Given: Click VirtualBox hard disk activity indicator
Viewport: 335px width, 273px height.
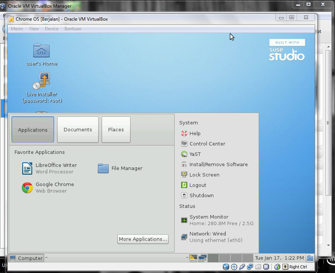Looking at the screenshot, I should pyautogui.click(x=226, y=267).
